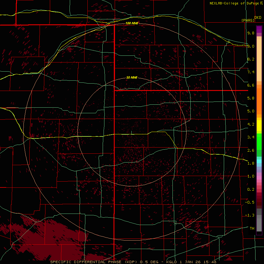
Task: Click the DKD label above the color scale
Action: click(x=258, y=18)
